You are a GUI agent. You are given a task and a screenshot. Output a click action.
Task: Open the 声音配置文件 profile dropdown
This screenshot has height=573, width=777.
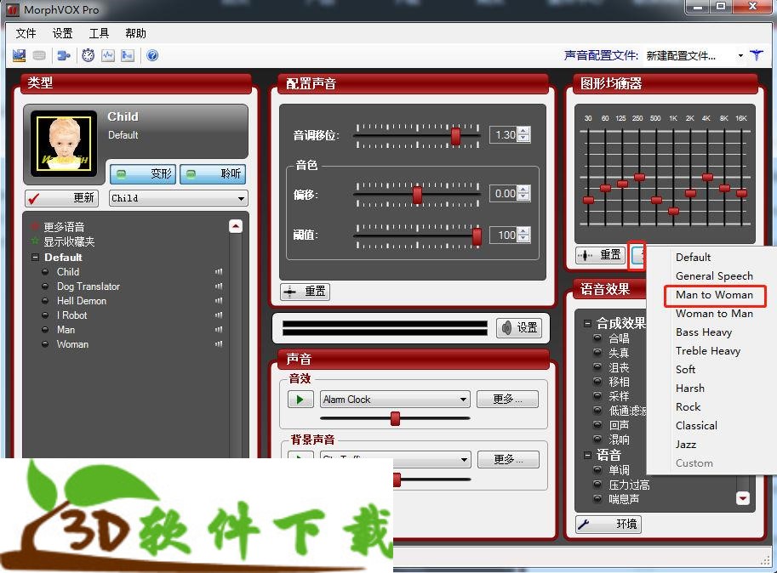coord(694,55)
